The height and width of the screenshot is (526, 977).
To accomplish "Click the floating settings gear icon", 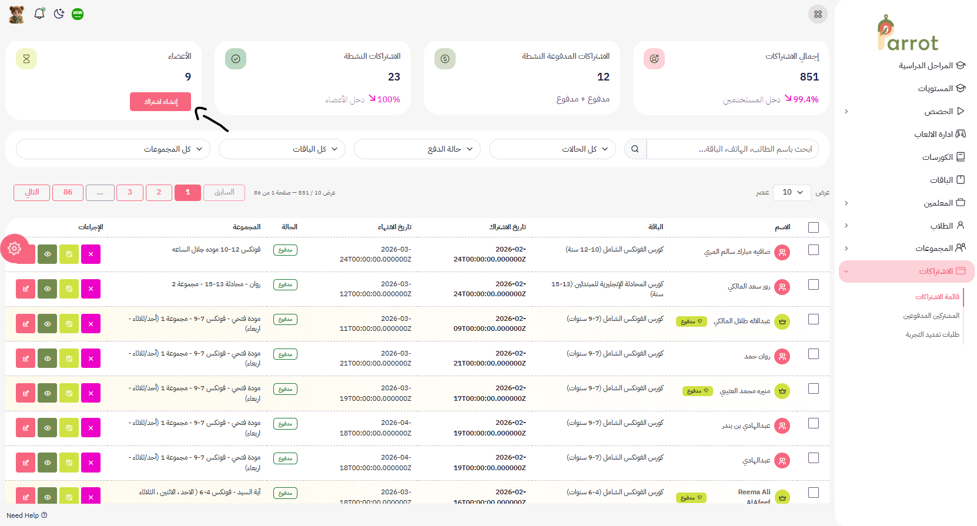I will pos(15,249).
